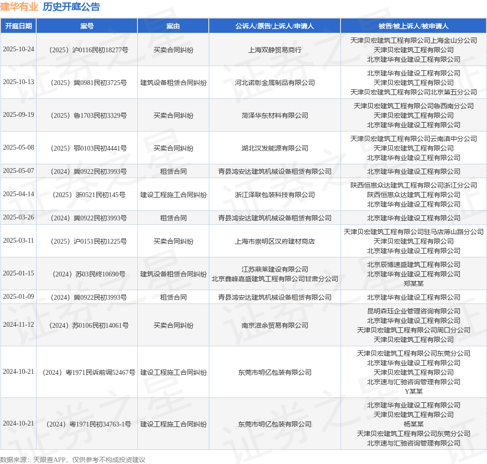
Task: Select date cell 2025-09-19
Action: [19, 115]
